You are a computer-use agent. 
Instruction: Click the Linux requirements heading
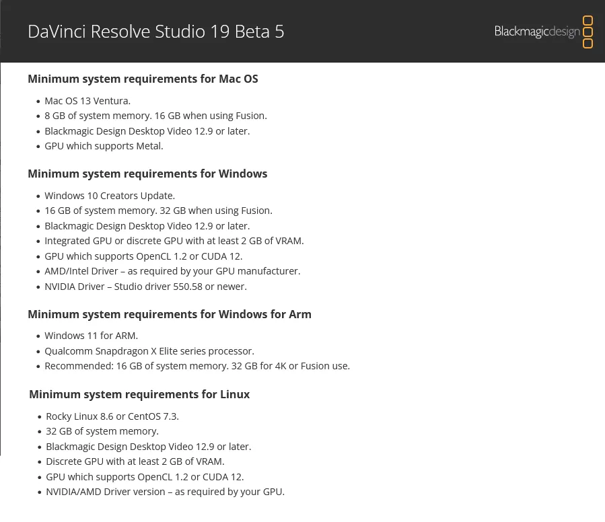click(139, 394)
